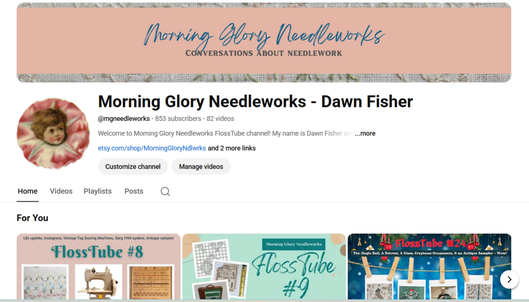Select the Home tab
This screenshot has width=529, height=302.
[x=28, y=191]
